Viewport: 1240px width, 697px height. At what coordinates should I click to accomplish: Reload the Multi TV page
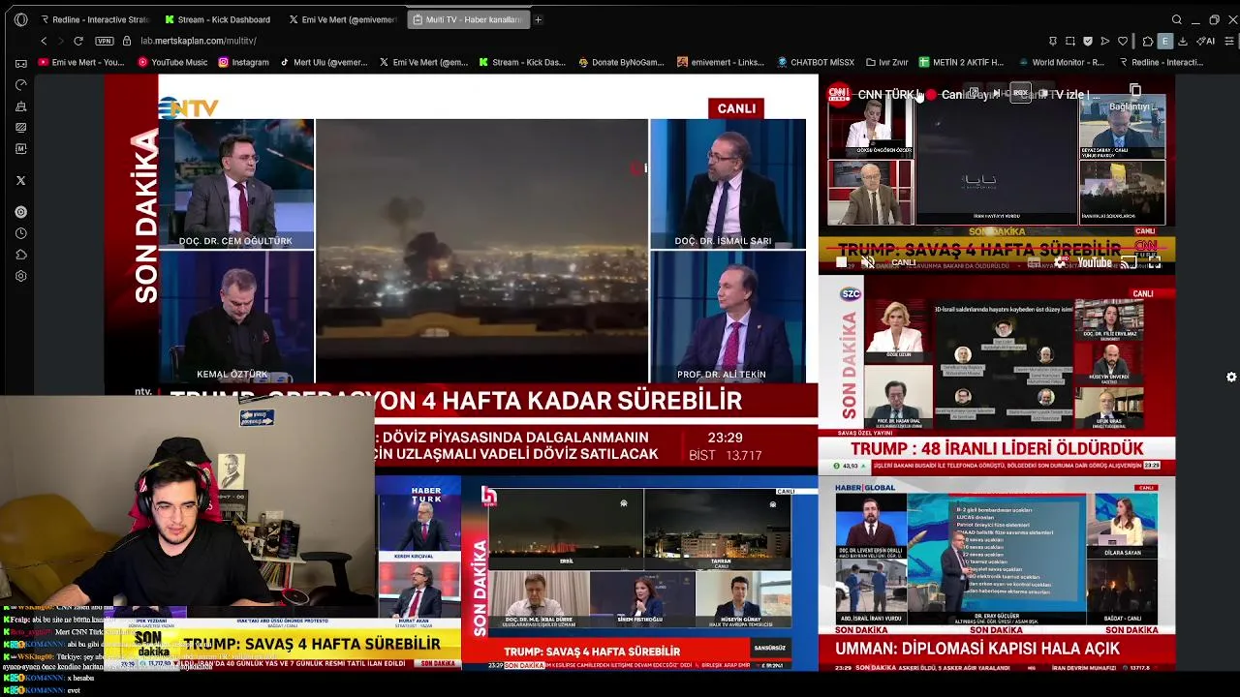click(78, 41)
